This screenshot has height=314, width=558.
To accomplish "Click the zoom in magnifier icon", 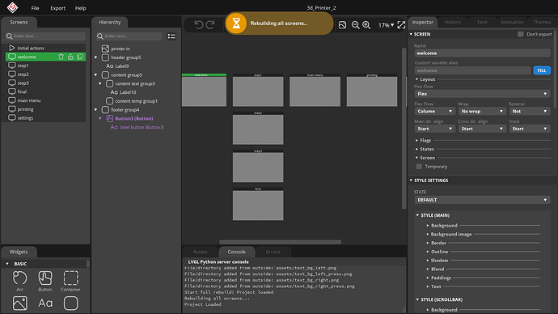I will click(366, 25).
